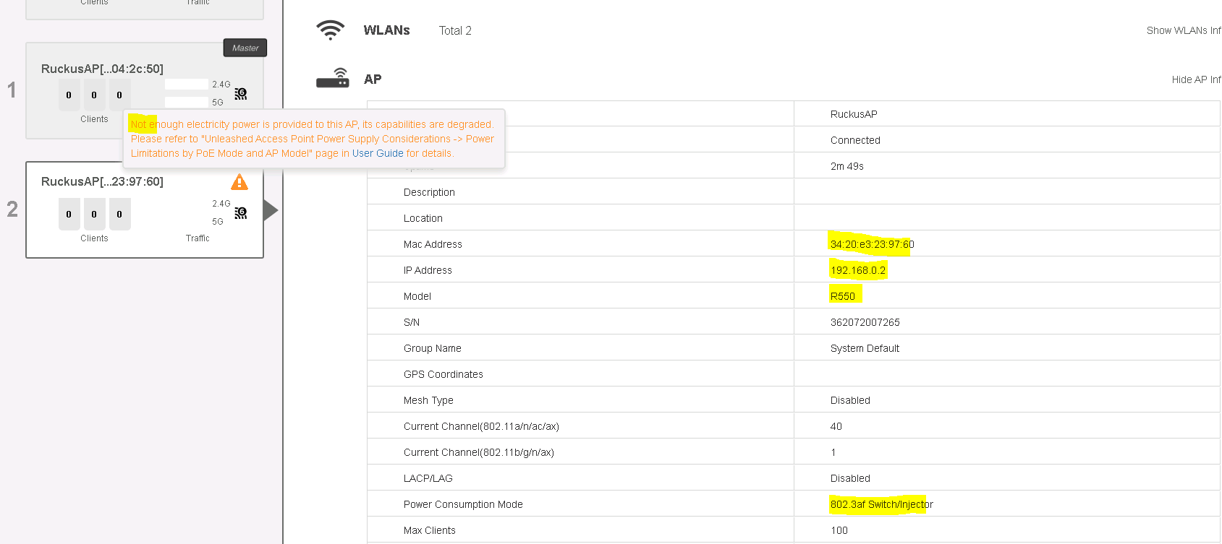Click the 2.4G traffic bar on RuckusAP[...04:2c:50]
1222x544 pixels.
pos(187,85)
